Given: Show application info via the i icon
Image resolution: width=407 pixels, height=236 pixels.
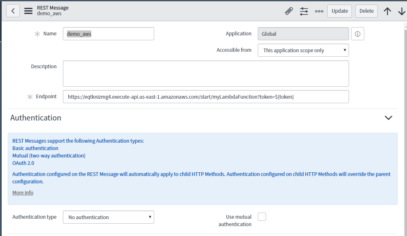Looking at the screenshot, I should click(357, 34).
